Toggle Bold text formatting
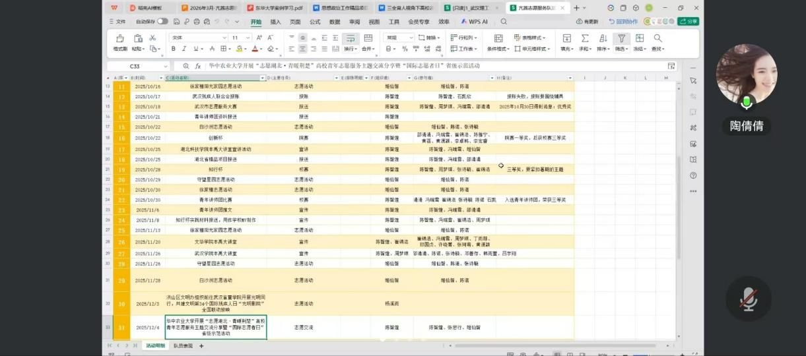Image resolution: width=806 pixels, height=356 pixels. tap(172, 49)
